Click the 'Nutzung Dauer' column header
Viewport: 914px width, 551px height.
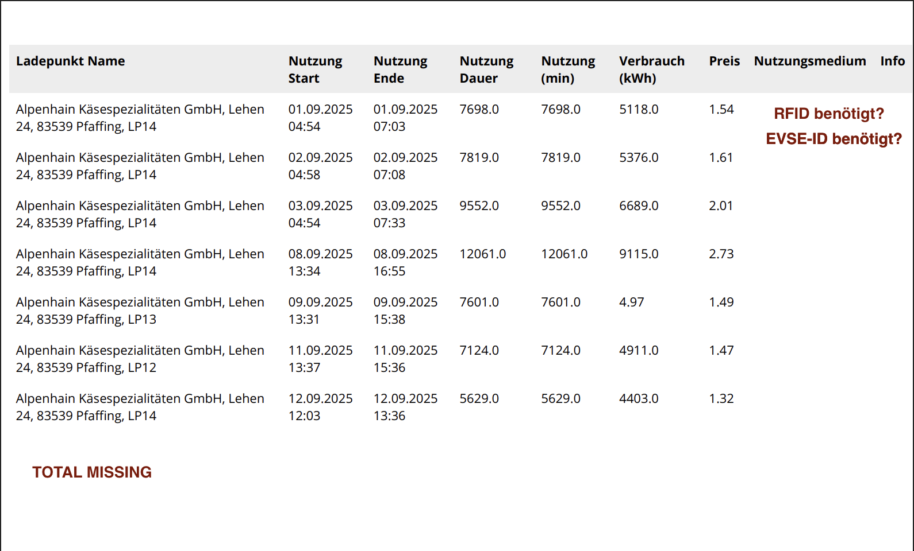click(x=486, y=69)
